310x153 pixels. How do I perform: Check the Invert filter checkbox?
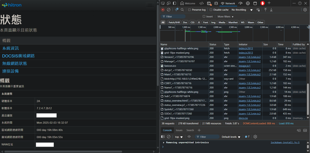(x=204, y=17)
